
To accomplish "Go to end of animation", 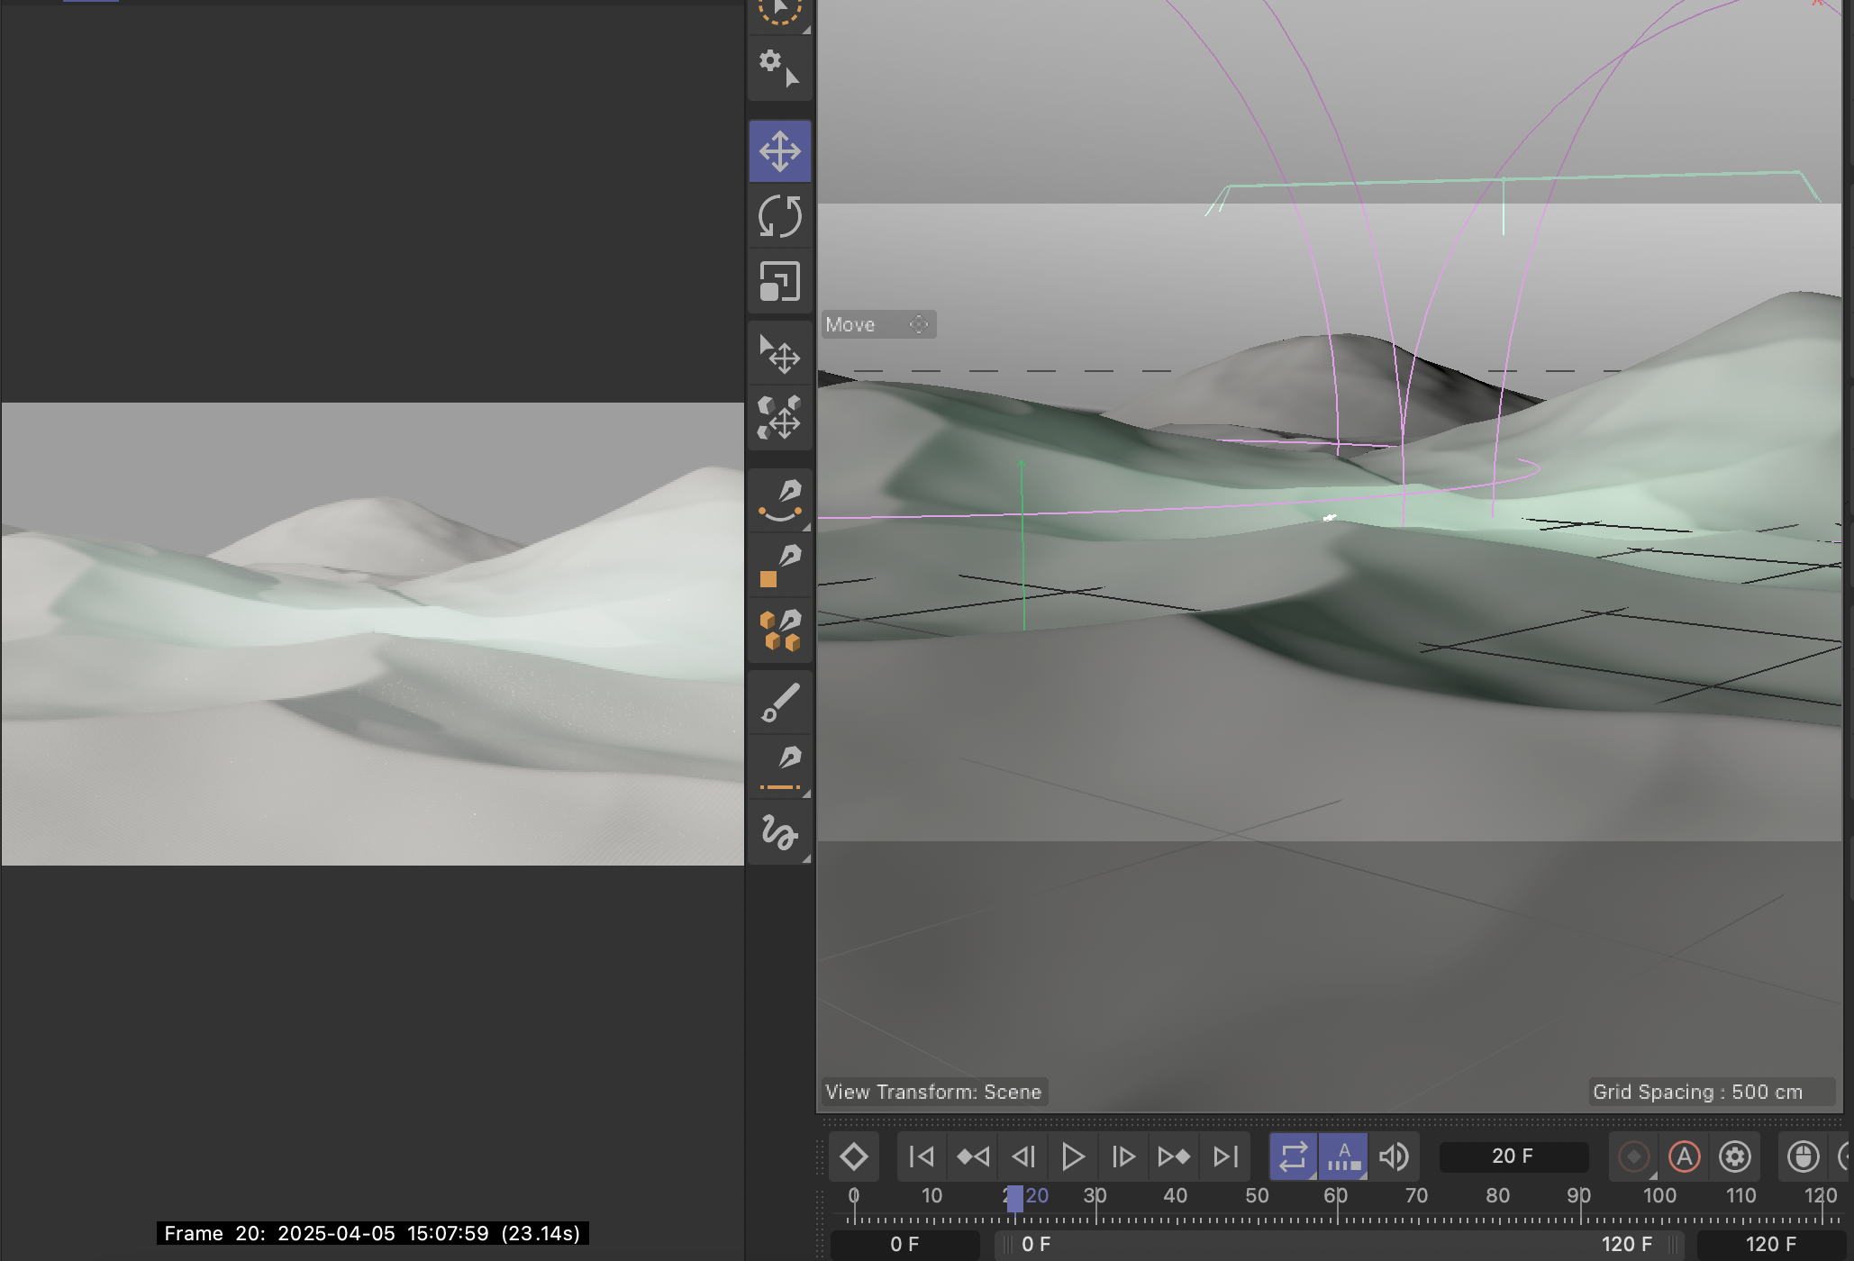I will point(1225,1156).
